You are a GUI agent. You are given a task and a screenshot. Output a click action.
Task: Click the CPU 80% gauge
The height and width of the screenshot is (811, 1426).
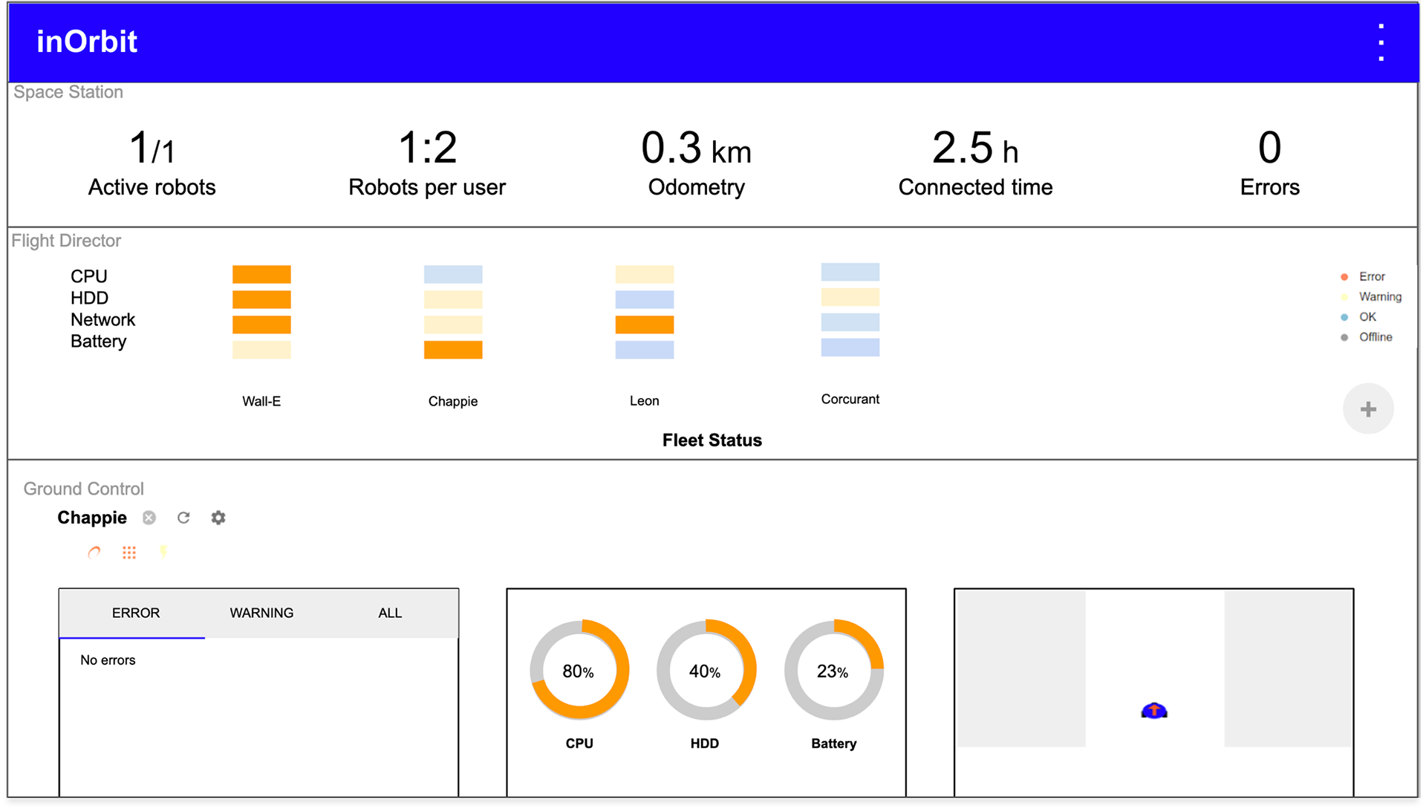579,670
